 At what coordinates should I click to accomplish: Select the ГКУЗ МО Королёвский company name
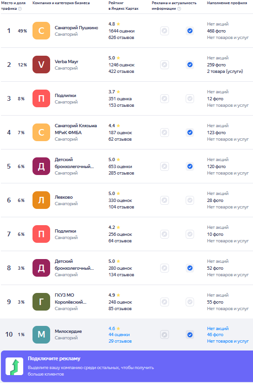point(71,299)
